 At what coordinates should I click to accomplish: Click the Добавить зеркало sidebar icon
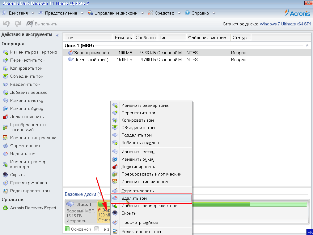[5, 93]
